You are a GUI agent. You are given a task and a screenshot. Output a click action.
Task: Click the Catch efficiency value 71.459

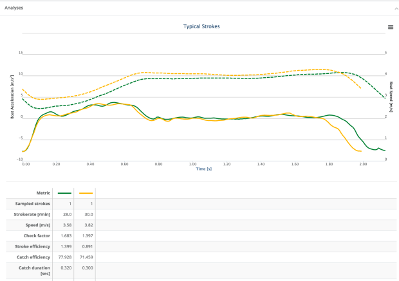click(x=86, y=257)
